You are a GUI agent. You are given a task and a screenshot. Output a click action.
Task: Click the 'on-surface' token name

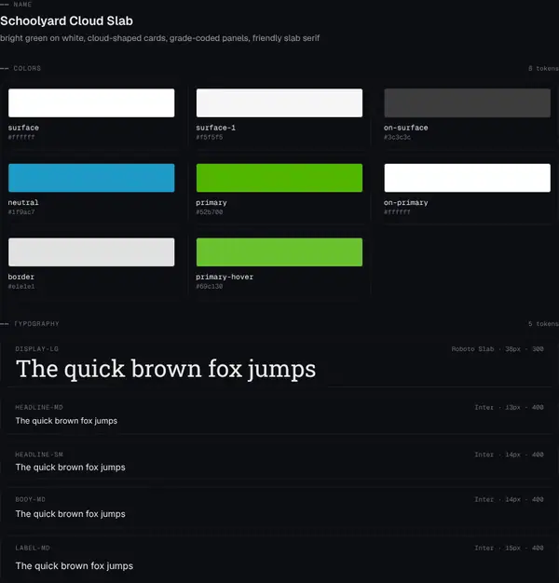tap(406, 128)
